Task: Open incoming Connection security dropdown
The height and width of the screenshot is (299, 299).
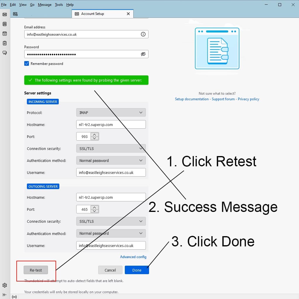Action: (111, 148)
